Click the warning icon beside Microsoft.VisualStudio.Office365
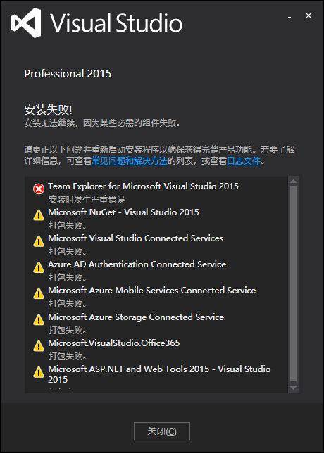 pos(39,346)
